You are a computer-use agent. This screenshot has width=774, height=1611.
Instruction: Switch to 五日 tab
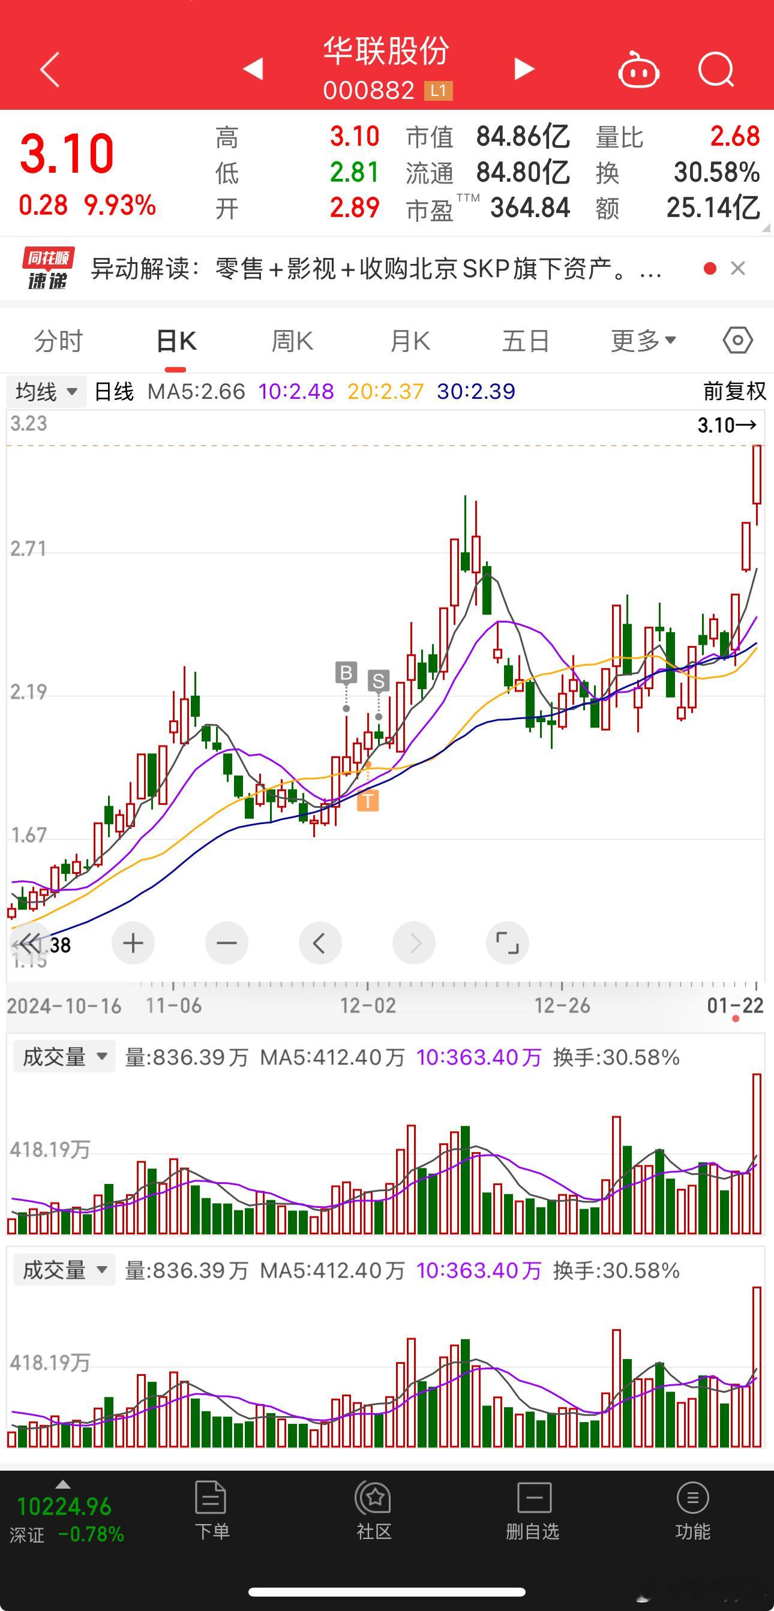pyautogui.click(x=526, y=341)
